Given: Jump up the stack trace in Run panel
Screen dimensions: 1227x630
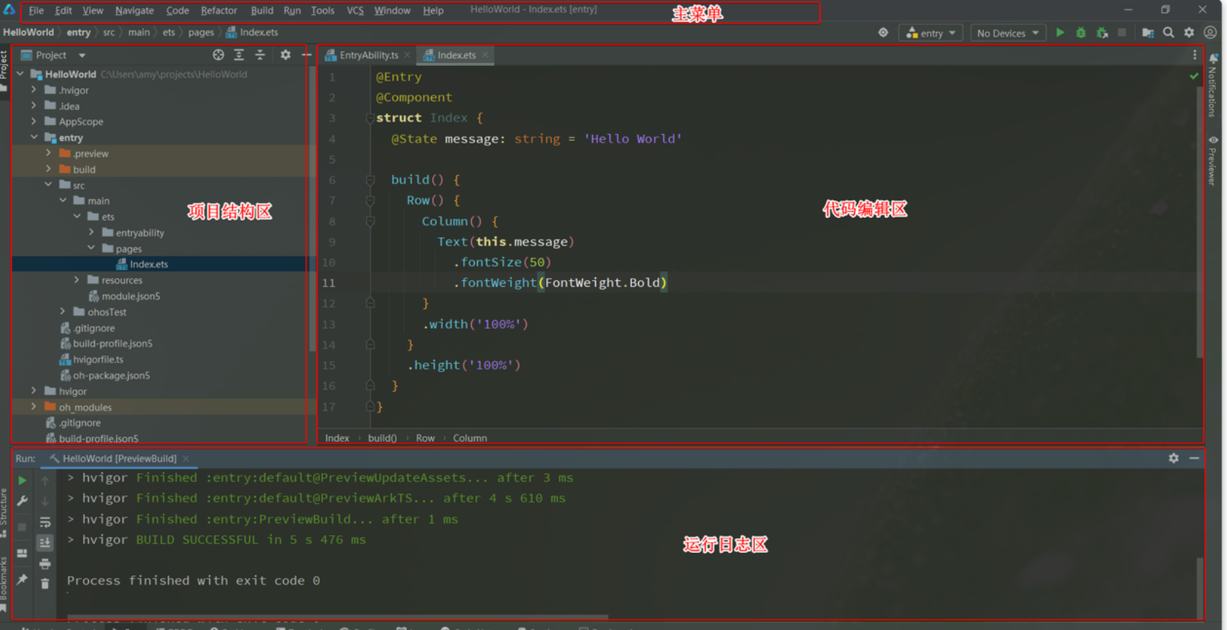Looking at the screenshot, I should pos(45,480).
